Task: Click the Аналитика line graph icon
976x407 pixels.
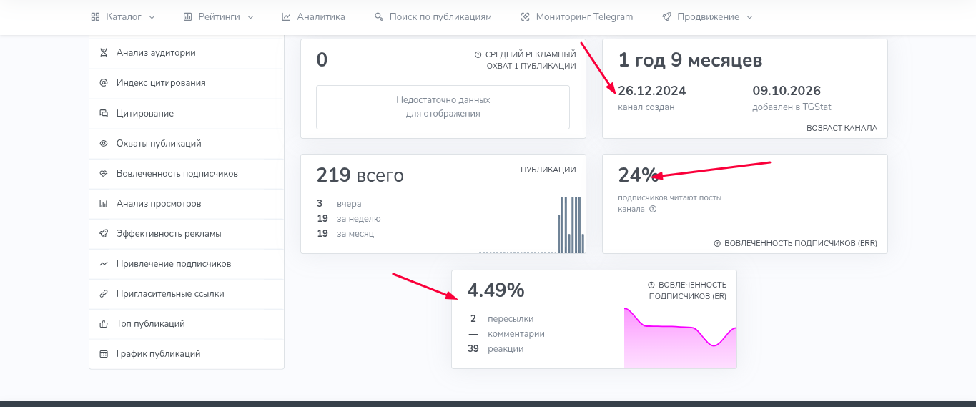Action: point(286,17)
